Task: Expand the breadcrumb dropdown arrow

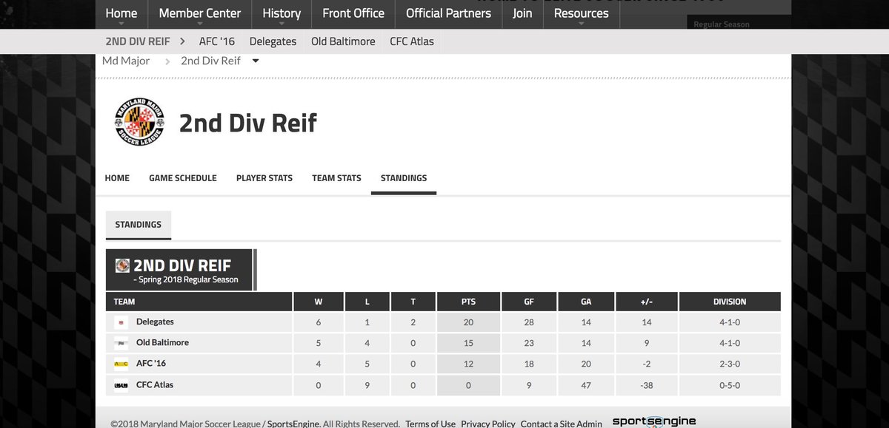Action: pos(256,61)
